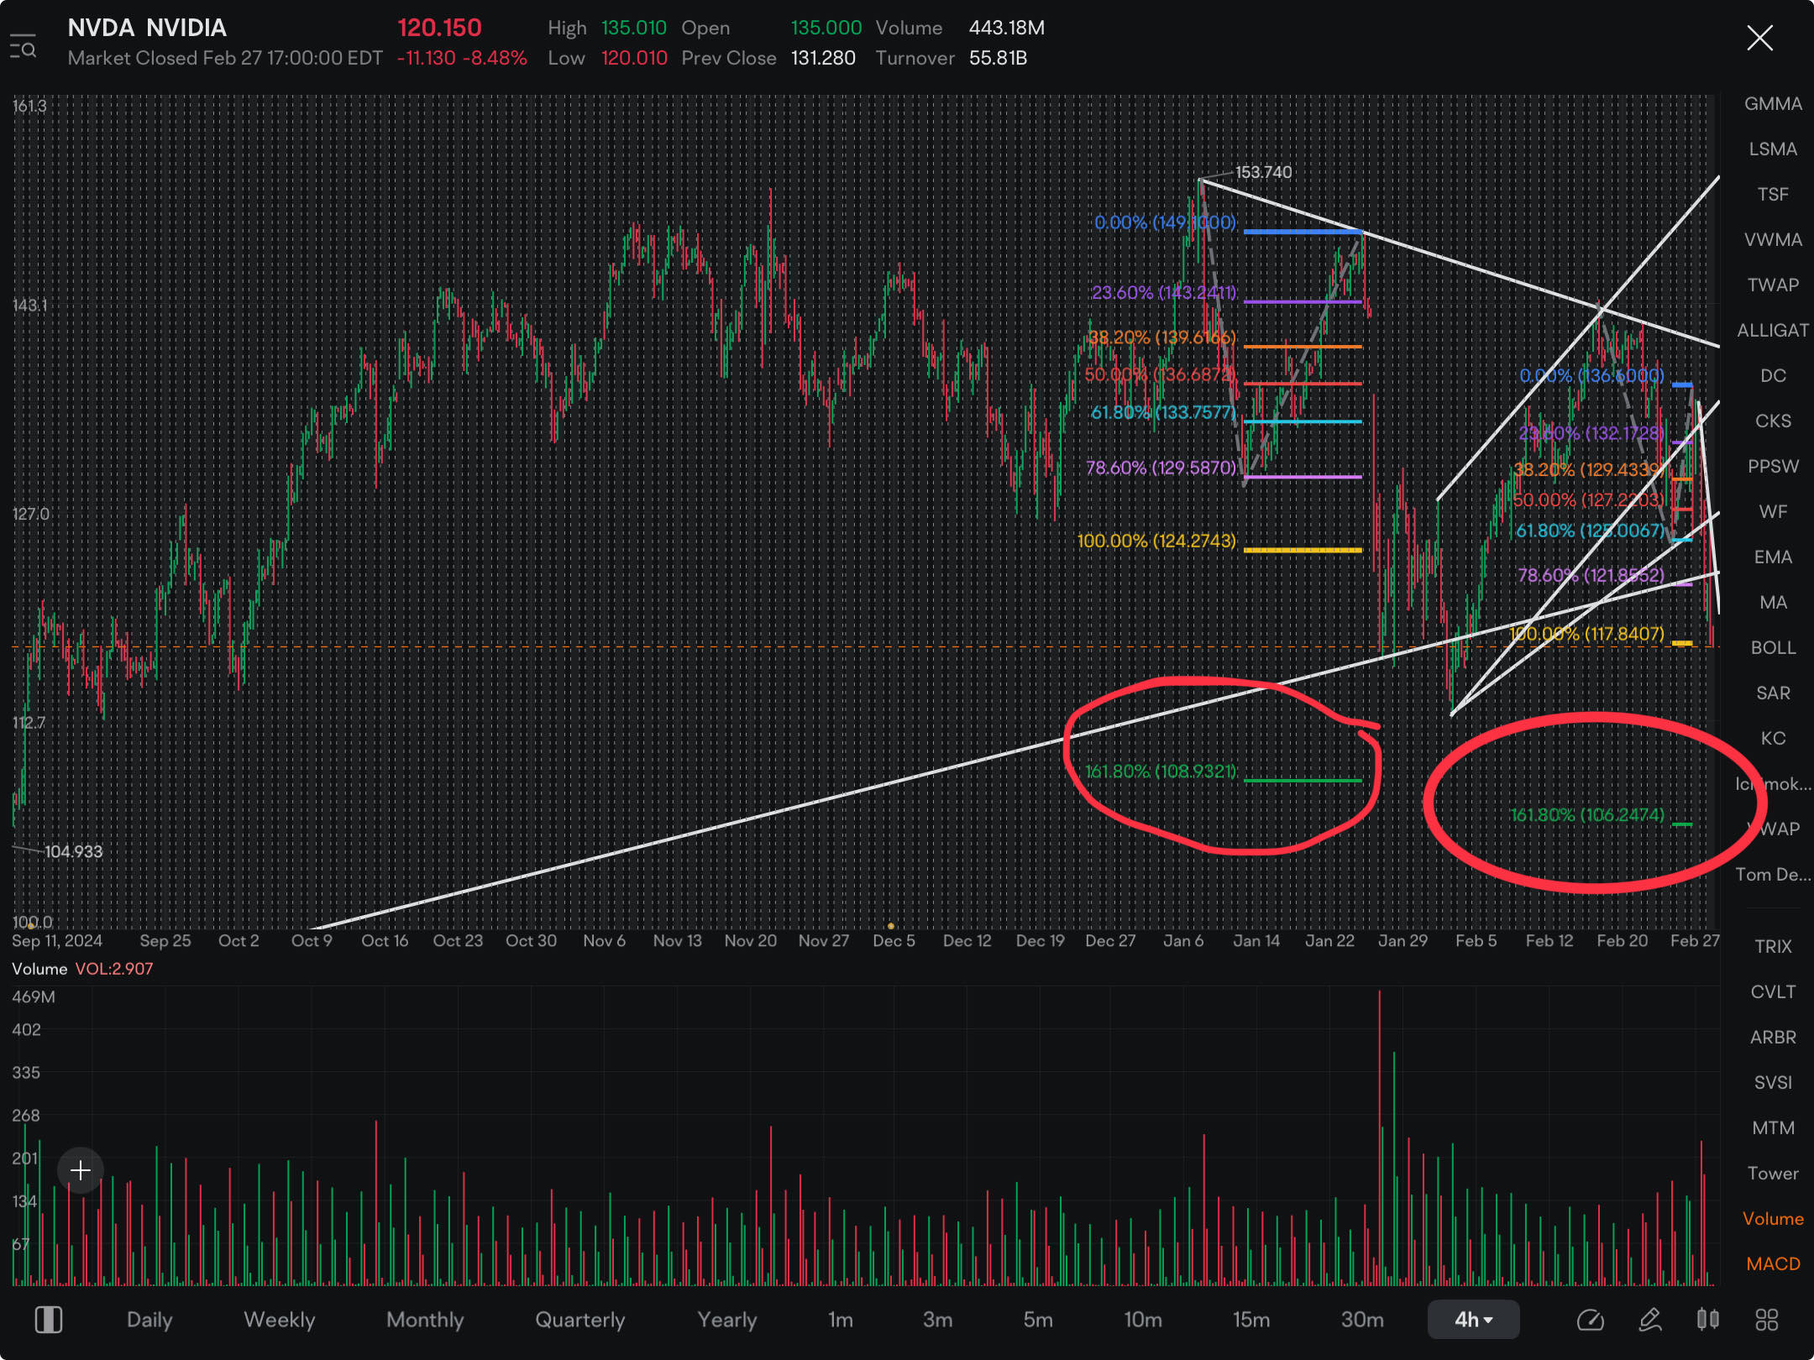Enable the BOLL indicator
This screenshot has height=1360, width=1814.
pos(1773,647)
